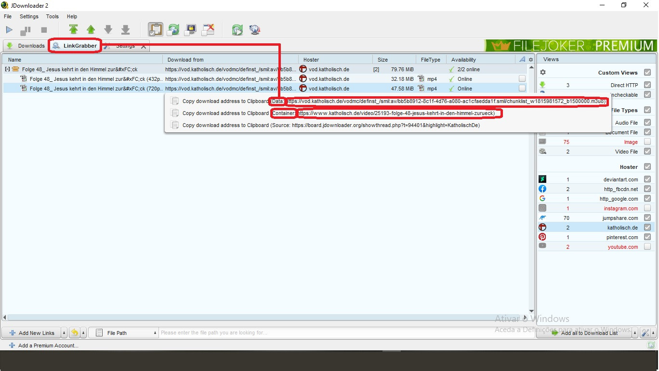The height and width of the screenshot is (371, 659).
Task: Click the update check globe icon
Action: click(255, 30)
